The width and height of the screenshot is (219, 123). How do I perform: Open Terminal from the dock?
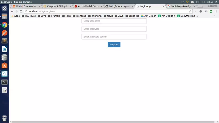[x=5, y=82]
